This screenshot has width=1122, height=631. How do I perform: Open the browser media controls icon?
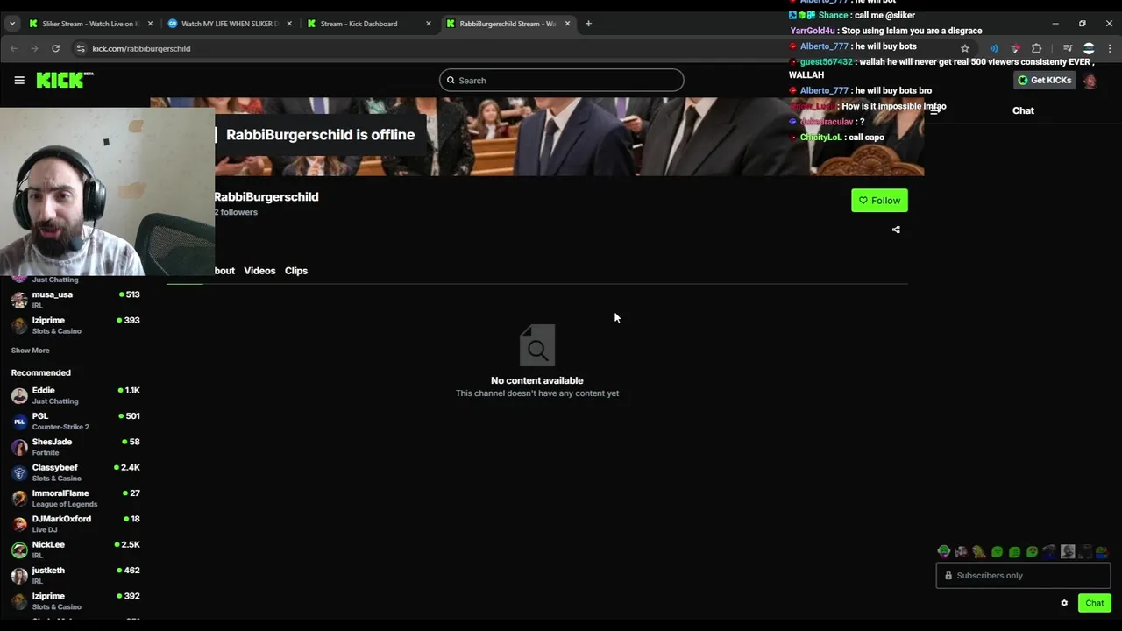pyautogui.click(x=1068, y=48)
